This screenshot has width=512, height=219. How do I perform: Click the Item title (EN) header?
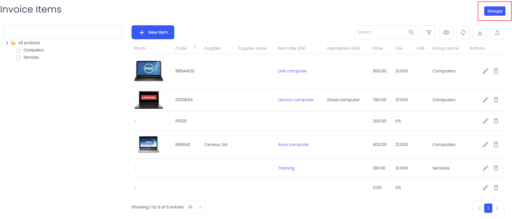pos(292,48)
